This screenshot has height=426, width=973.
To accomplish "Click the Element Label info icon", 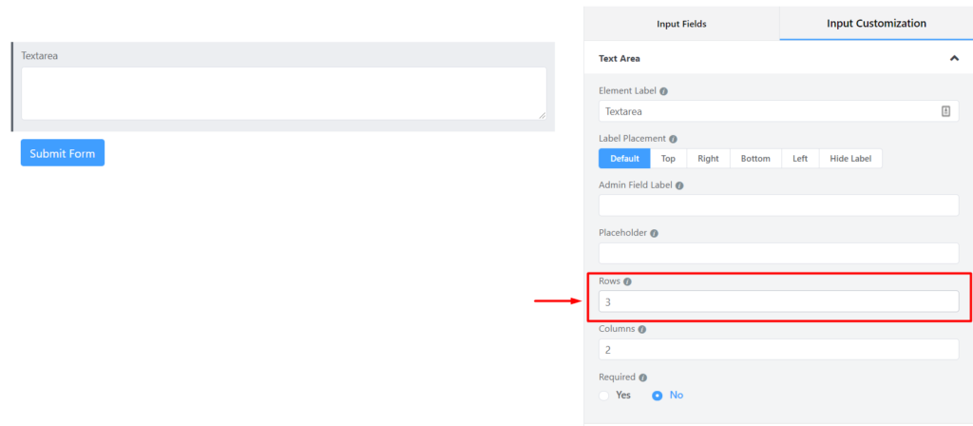I will tap(663, 91).
